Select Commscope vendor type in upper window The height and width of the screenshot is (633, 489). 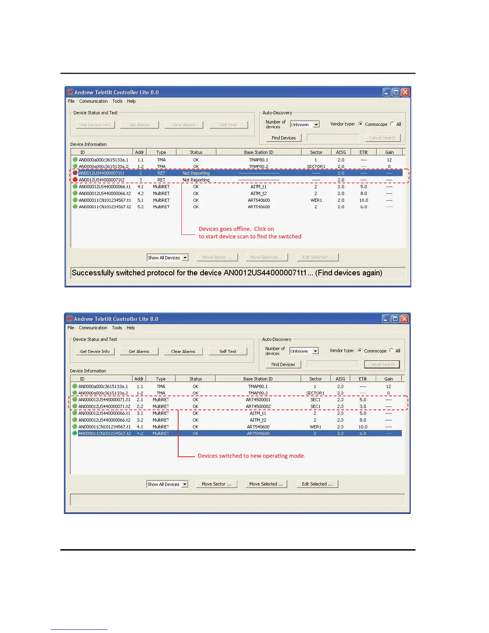click(x=361, y=124)
